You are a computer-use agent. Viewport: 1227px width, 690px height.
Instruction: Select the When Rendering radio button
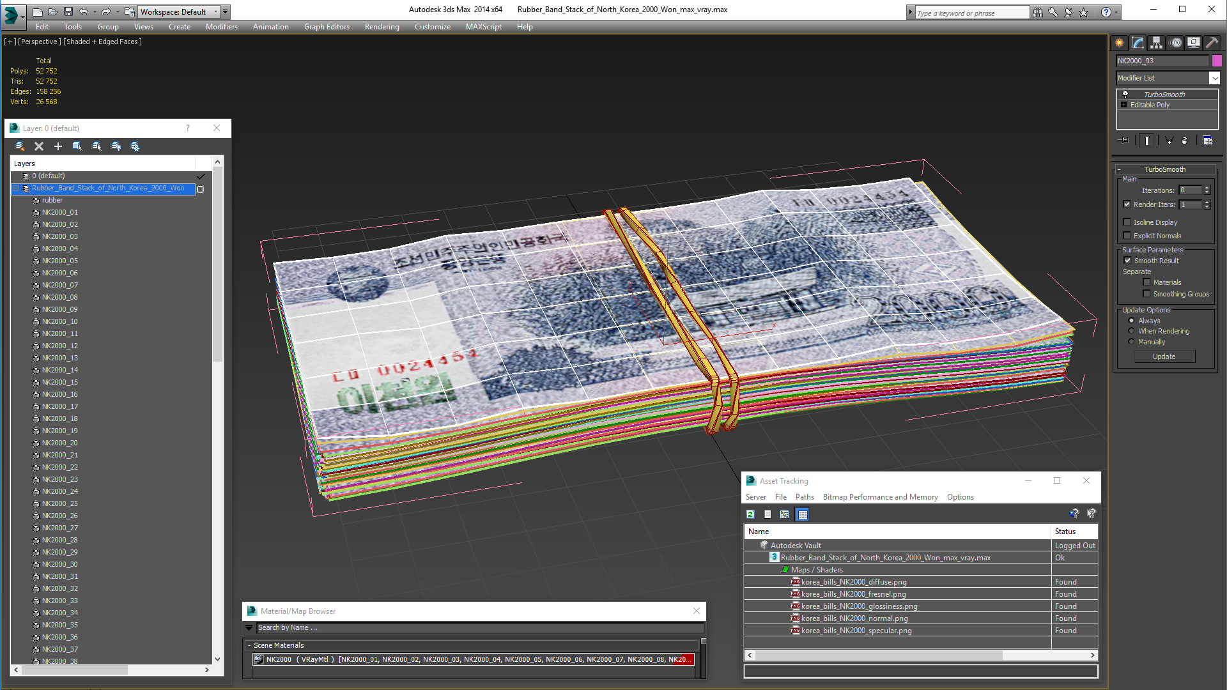point(1131,331)
